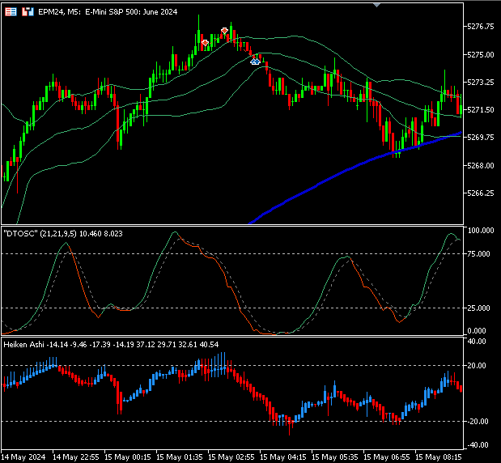Select the lower red sell arrow marker

(x=205, y=43)
